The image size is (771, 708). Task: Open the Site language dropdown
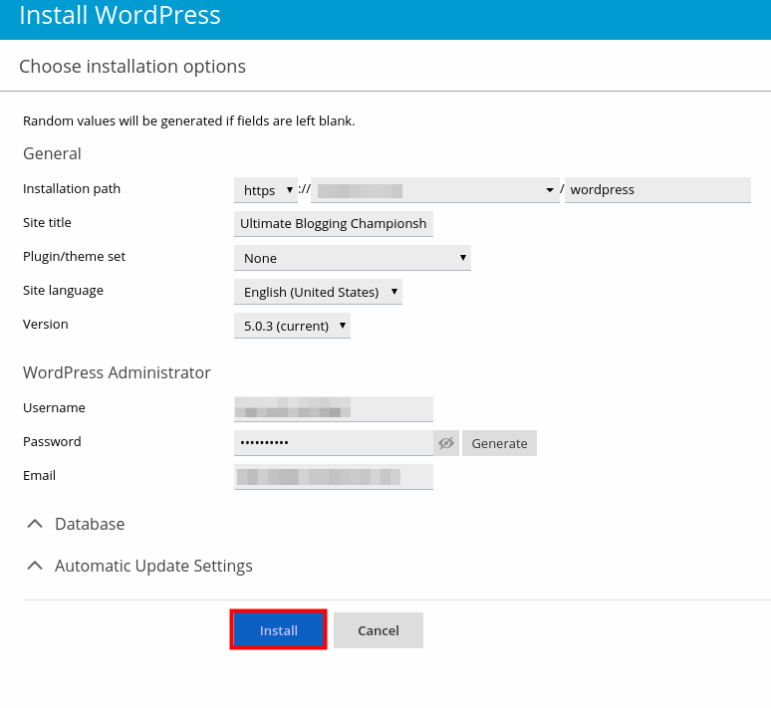coord(318,292)
